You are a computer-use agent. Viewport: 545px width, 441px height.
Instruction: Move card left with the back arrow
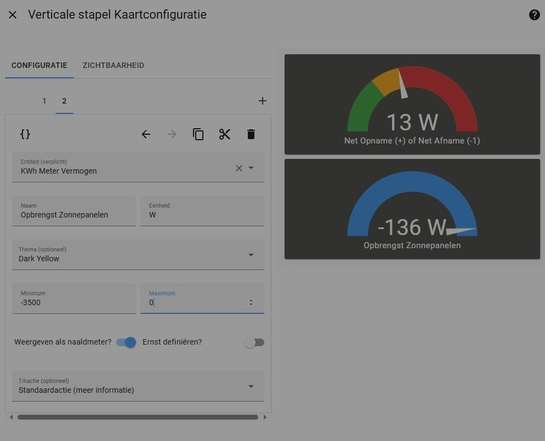tap(146, 134)
